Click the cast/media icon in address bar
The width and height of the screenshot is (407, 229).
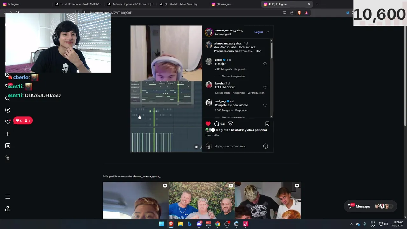point(285,13)
